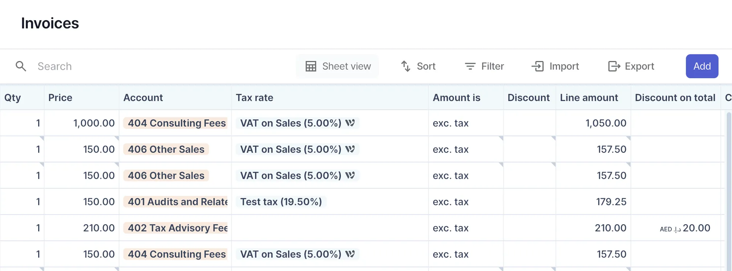The image size is (732, 271).
Task: Select the 404 Consulting Fees tag in first row
Action: [x=177, y=123]
